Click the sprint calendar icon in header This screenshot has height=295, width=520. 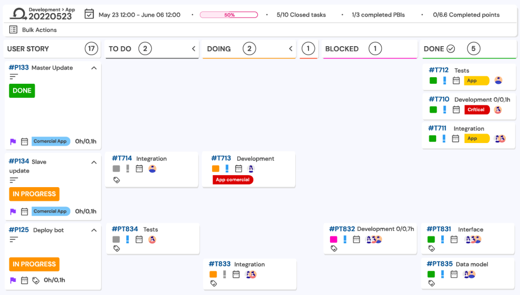[x=89, y=14]
